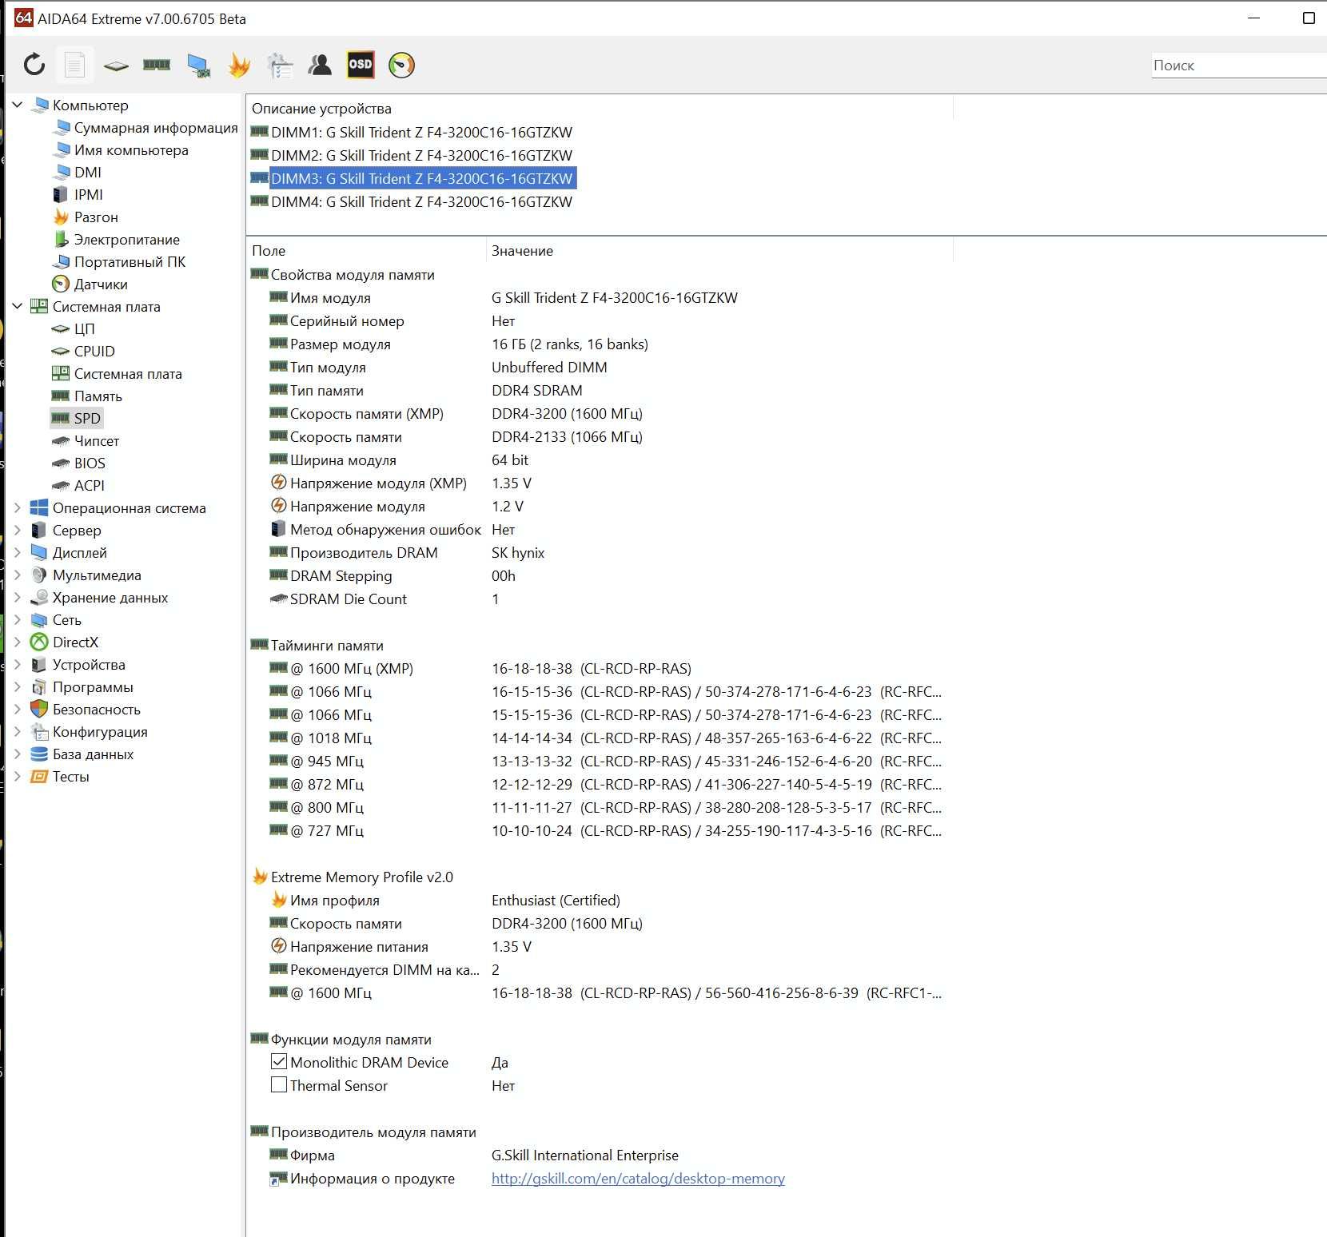Select the ЦП tree item
The height and width of the screenshot is (1237, 1327).
click(x=73, y=328)
